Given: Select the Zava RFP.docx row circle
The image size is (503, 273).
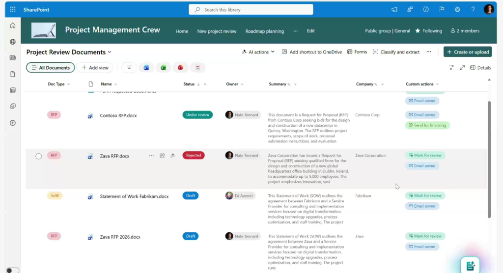Looking at the screenshot, I should coord(39,156).
